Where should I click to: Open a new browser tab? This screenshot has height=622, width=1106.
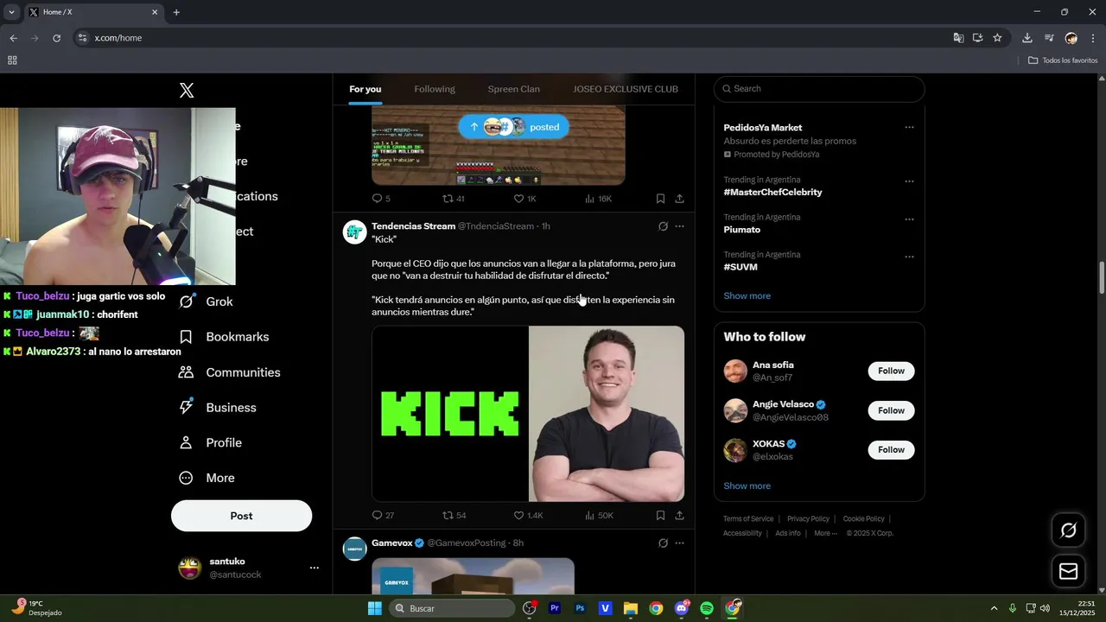click(176, 12)
